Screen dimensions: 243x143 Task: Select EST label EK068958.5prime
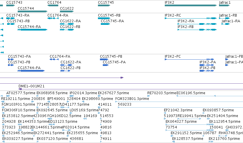tap(52, 93)
